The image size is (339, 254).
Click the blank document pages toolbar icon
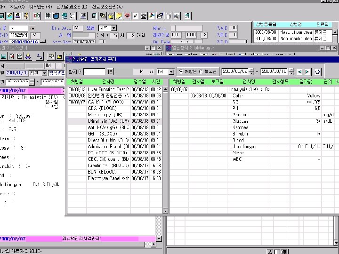[x=169, y=16]
